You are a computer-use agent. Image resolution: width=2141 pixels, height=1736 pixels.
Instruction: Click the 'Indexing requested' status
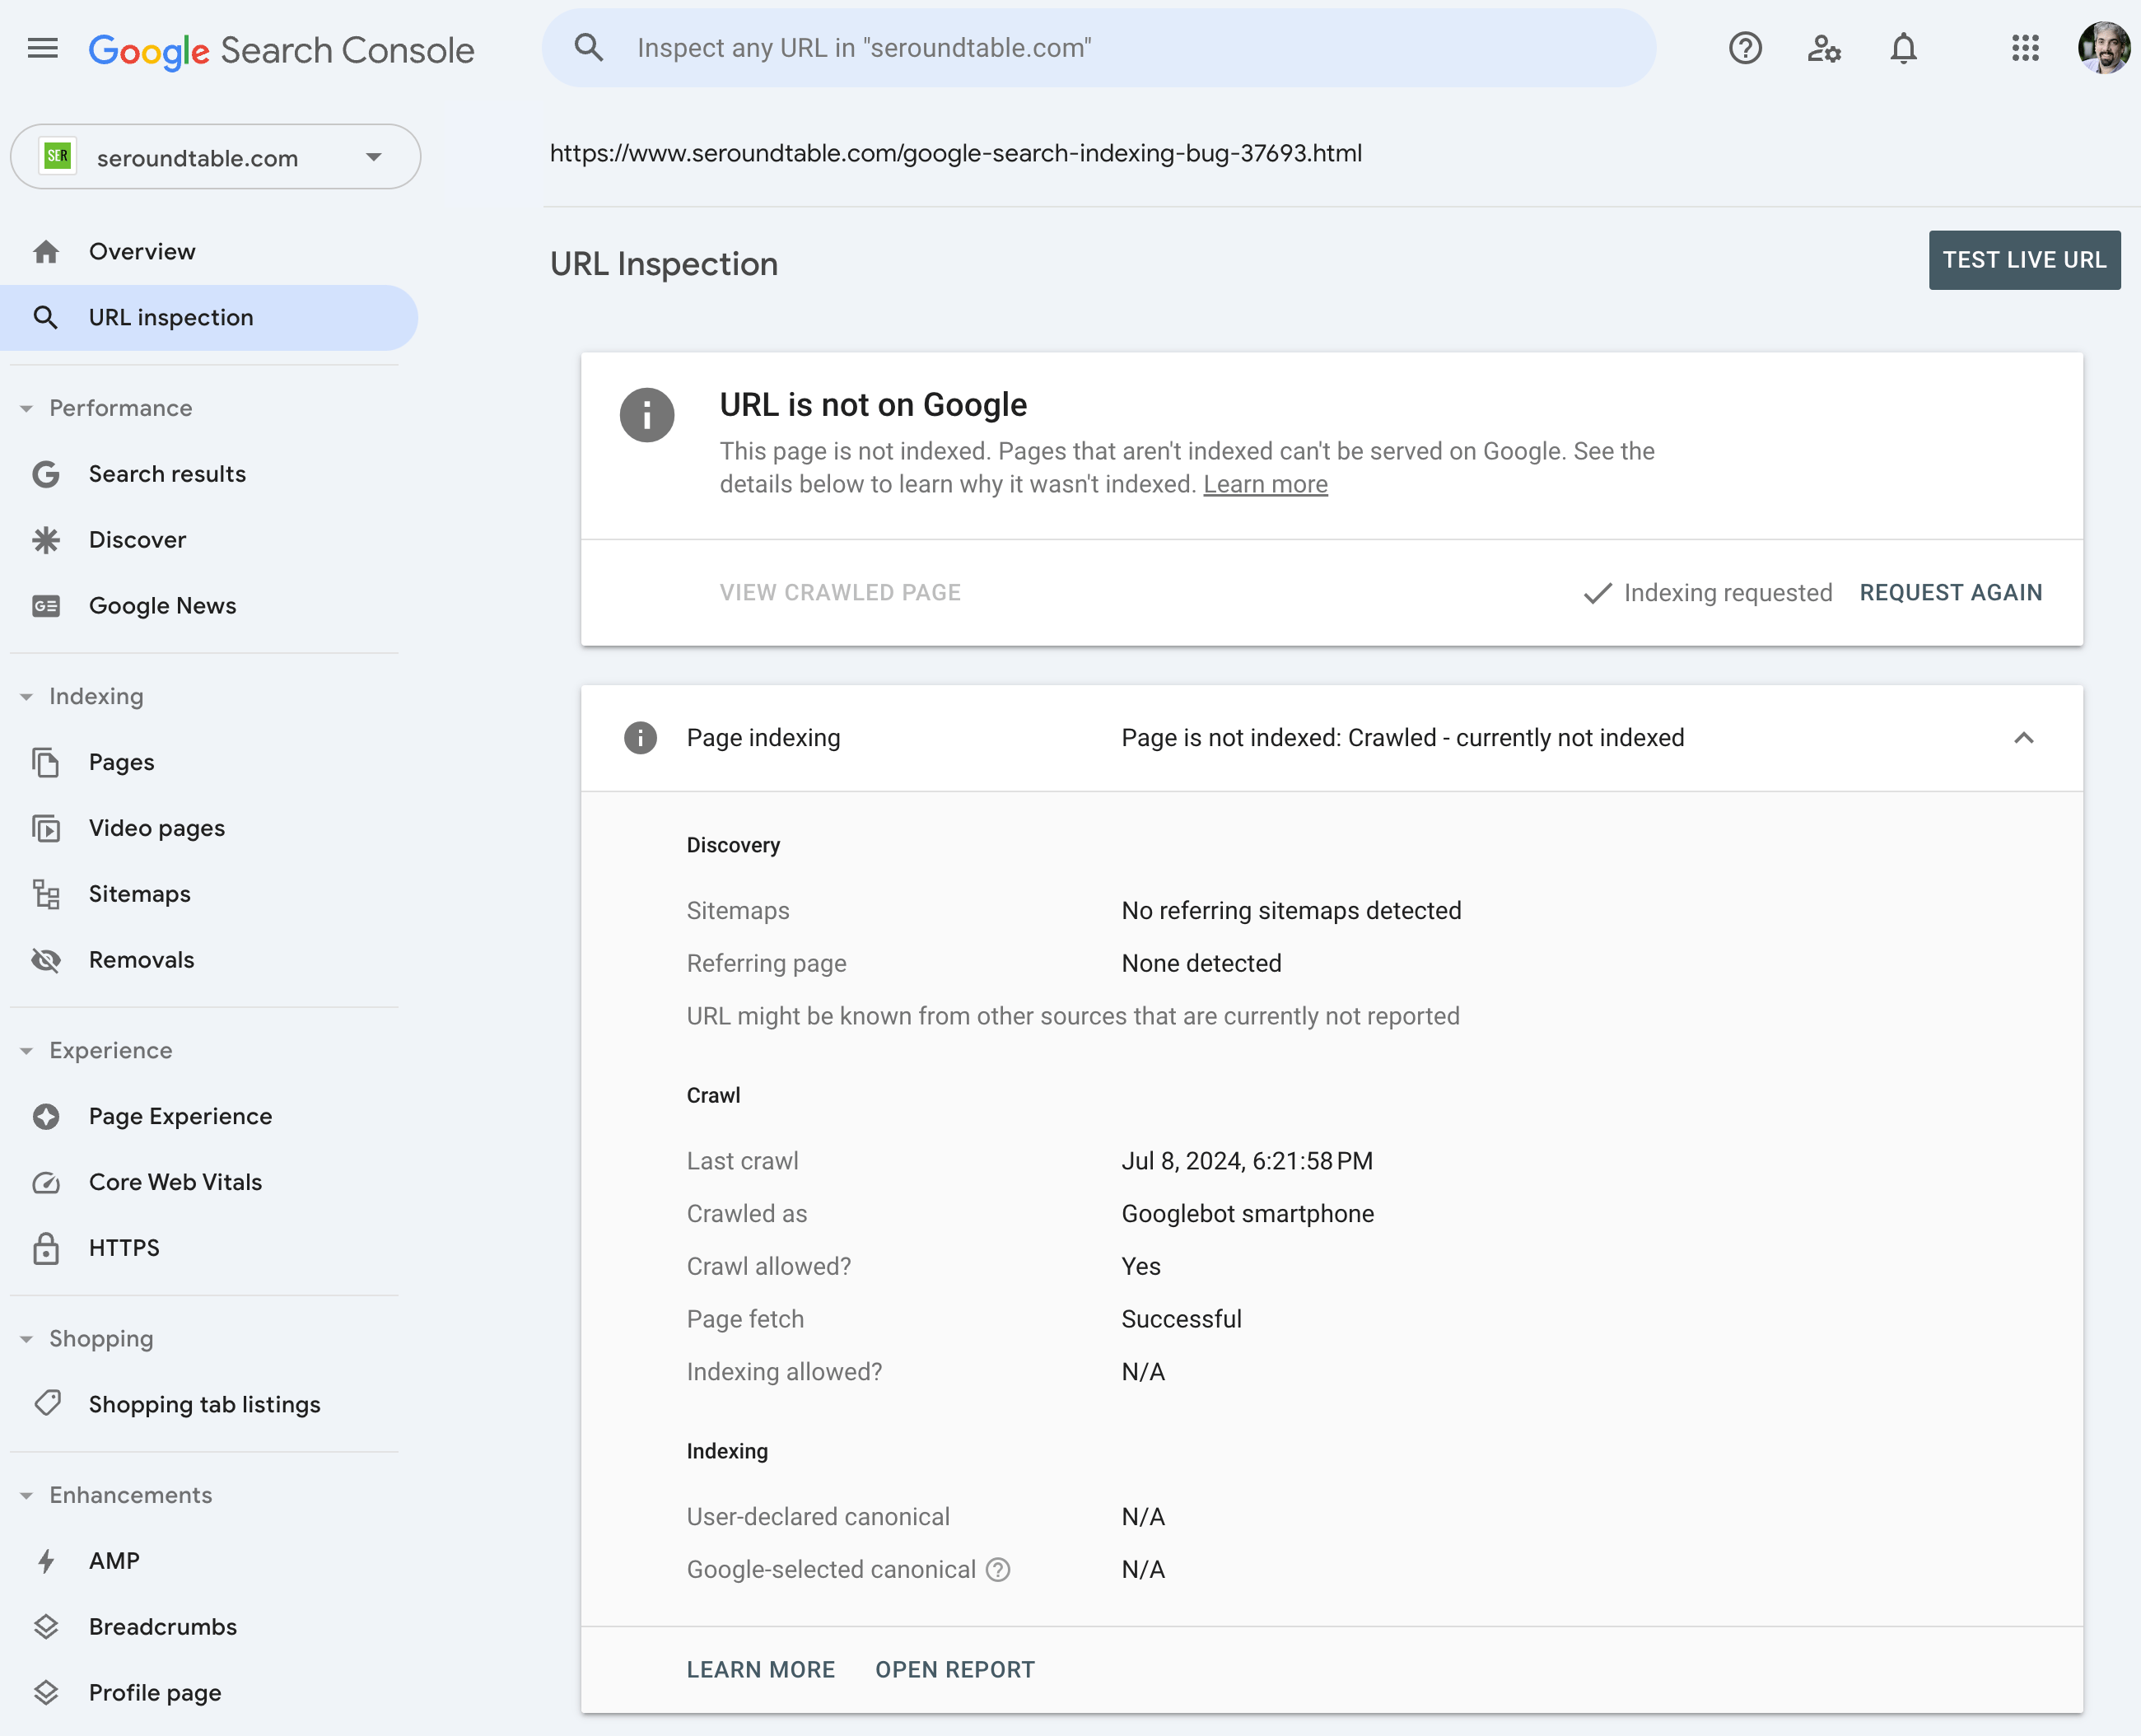coord(1708,593)
